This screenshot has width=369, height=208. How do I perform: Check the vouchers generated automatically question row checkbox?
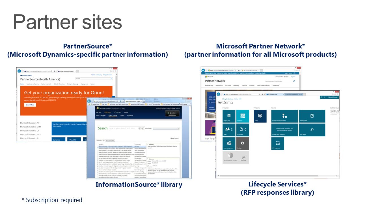(x=98, y=154)
